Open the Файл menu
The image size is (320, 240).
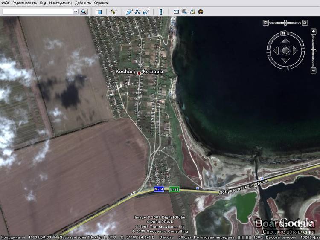pyautogui.click(x=6, y=3)
